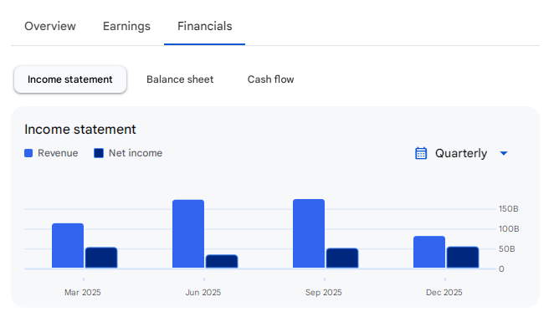Select the Dec 2025 net income bar

coord(463,257)
